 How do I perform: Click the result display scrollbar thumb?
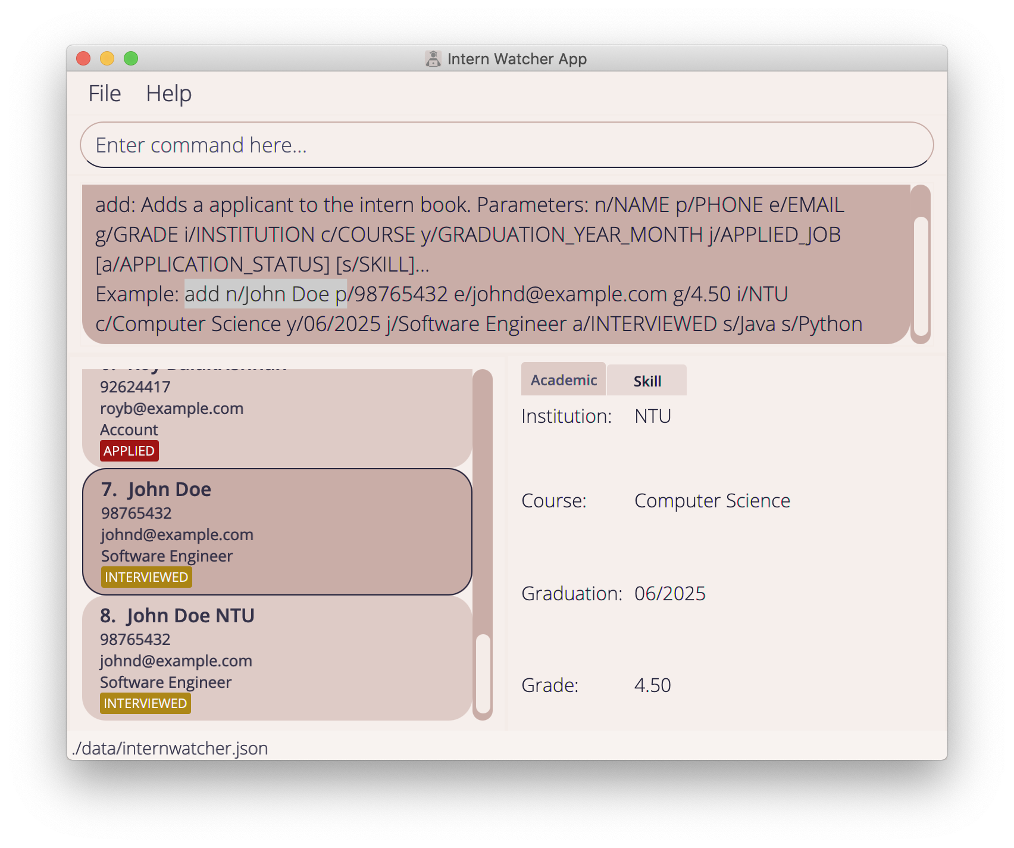[921, 276]
